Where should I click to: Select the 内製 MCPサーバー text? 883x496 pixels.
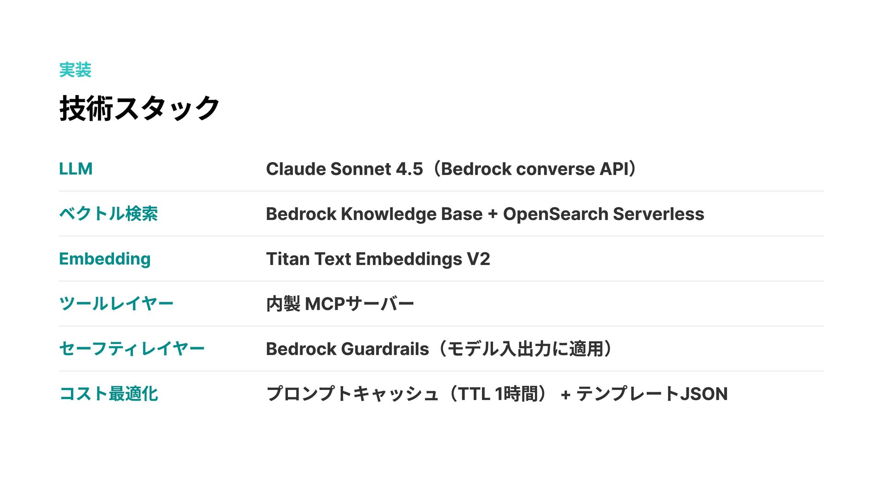pyautogui.click(x=340, y=304)
